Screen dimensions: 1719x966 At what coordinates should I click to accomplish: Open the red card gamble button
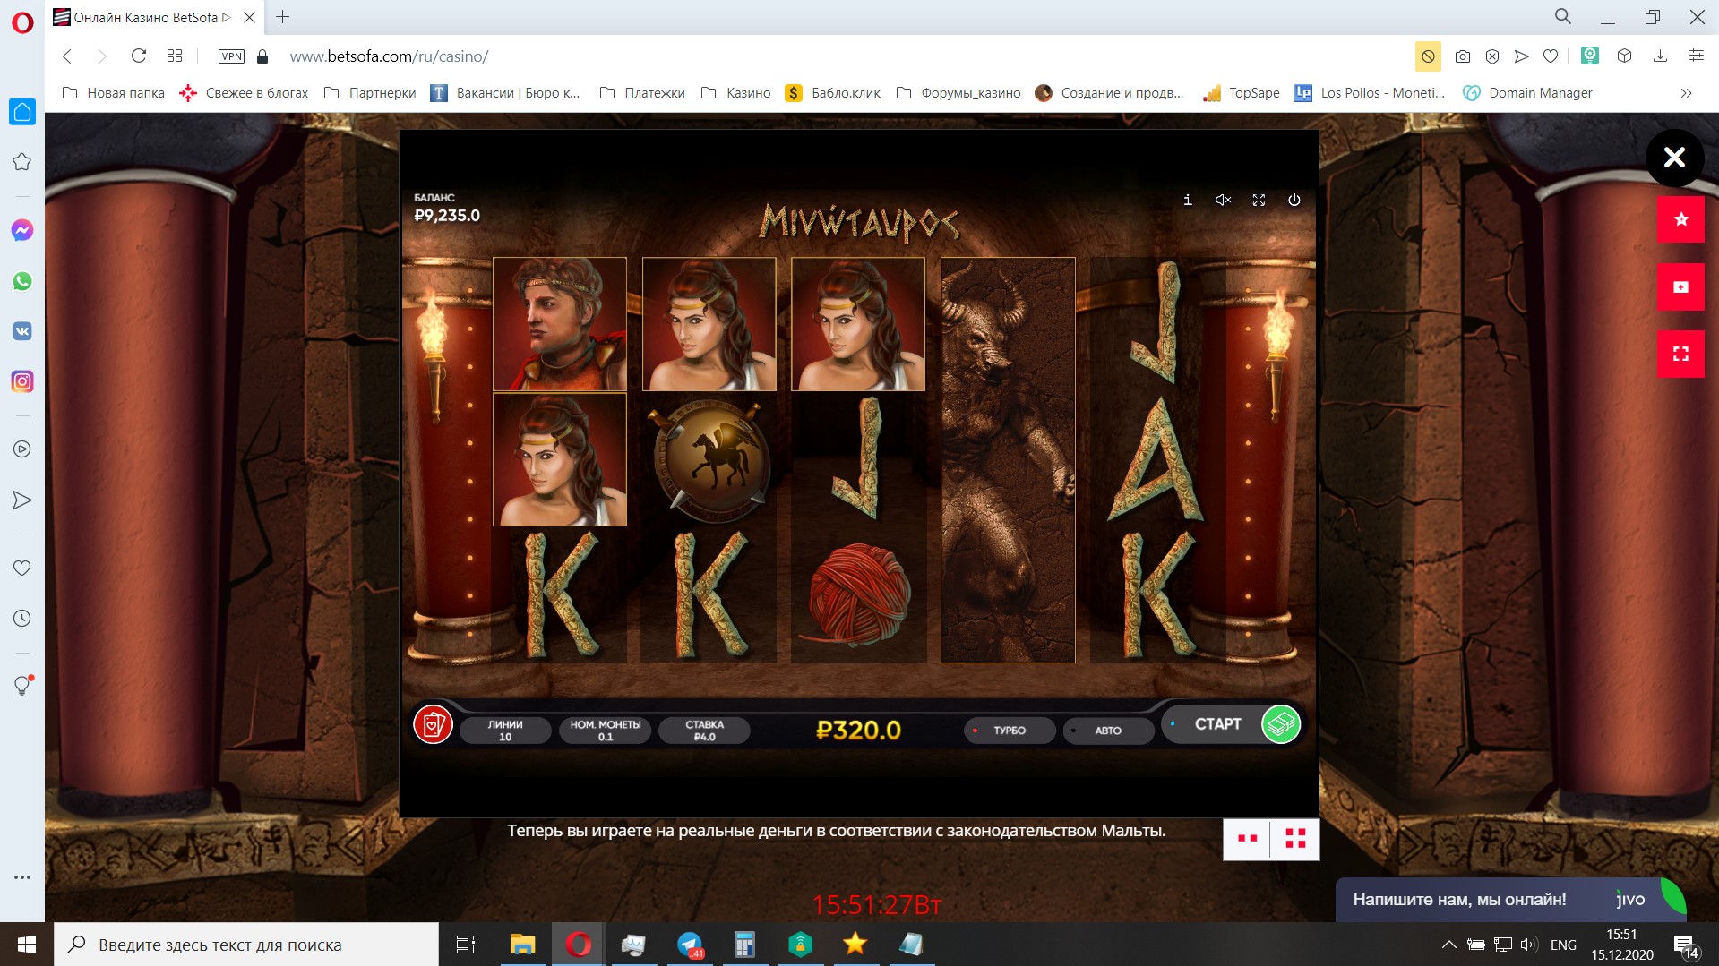tap(433, 723)
